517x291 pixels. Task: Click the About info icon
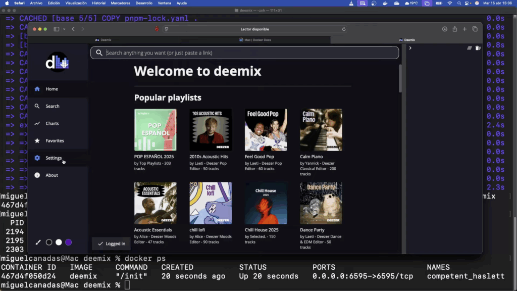(37, 175)
